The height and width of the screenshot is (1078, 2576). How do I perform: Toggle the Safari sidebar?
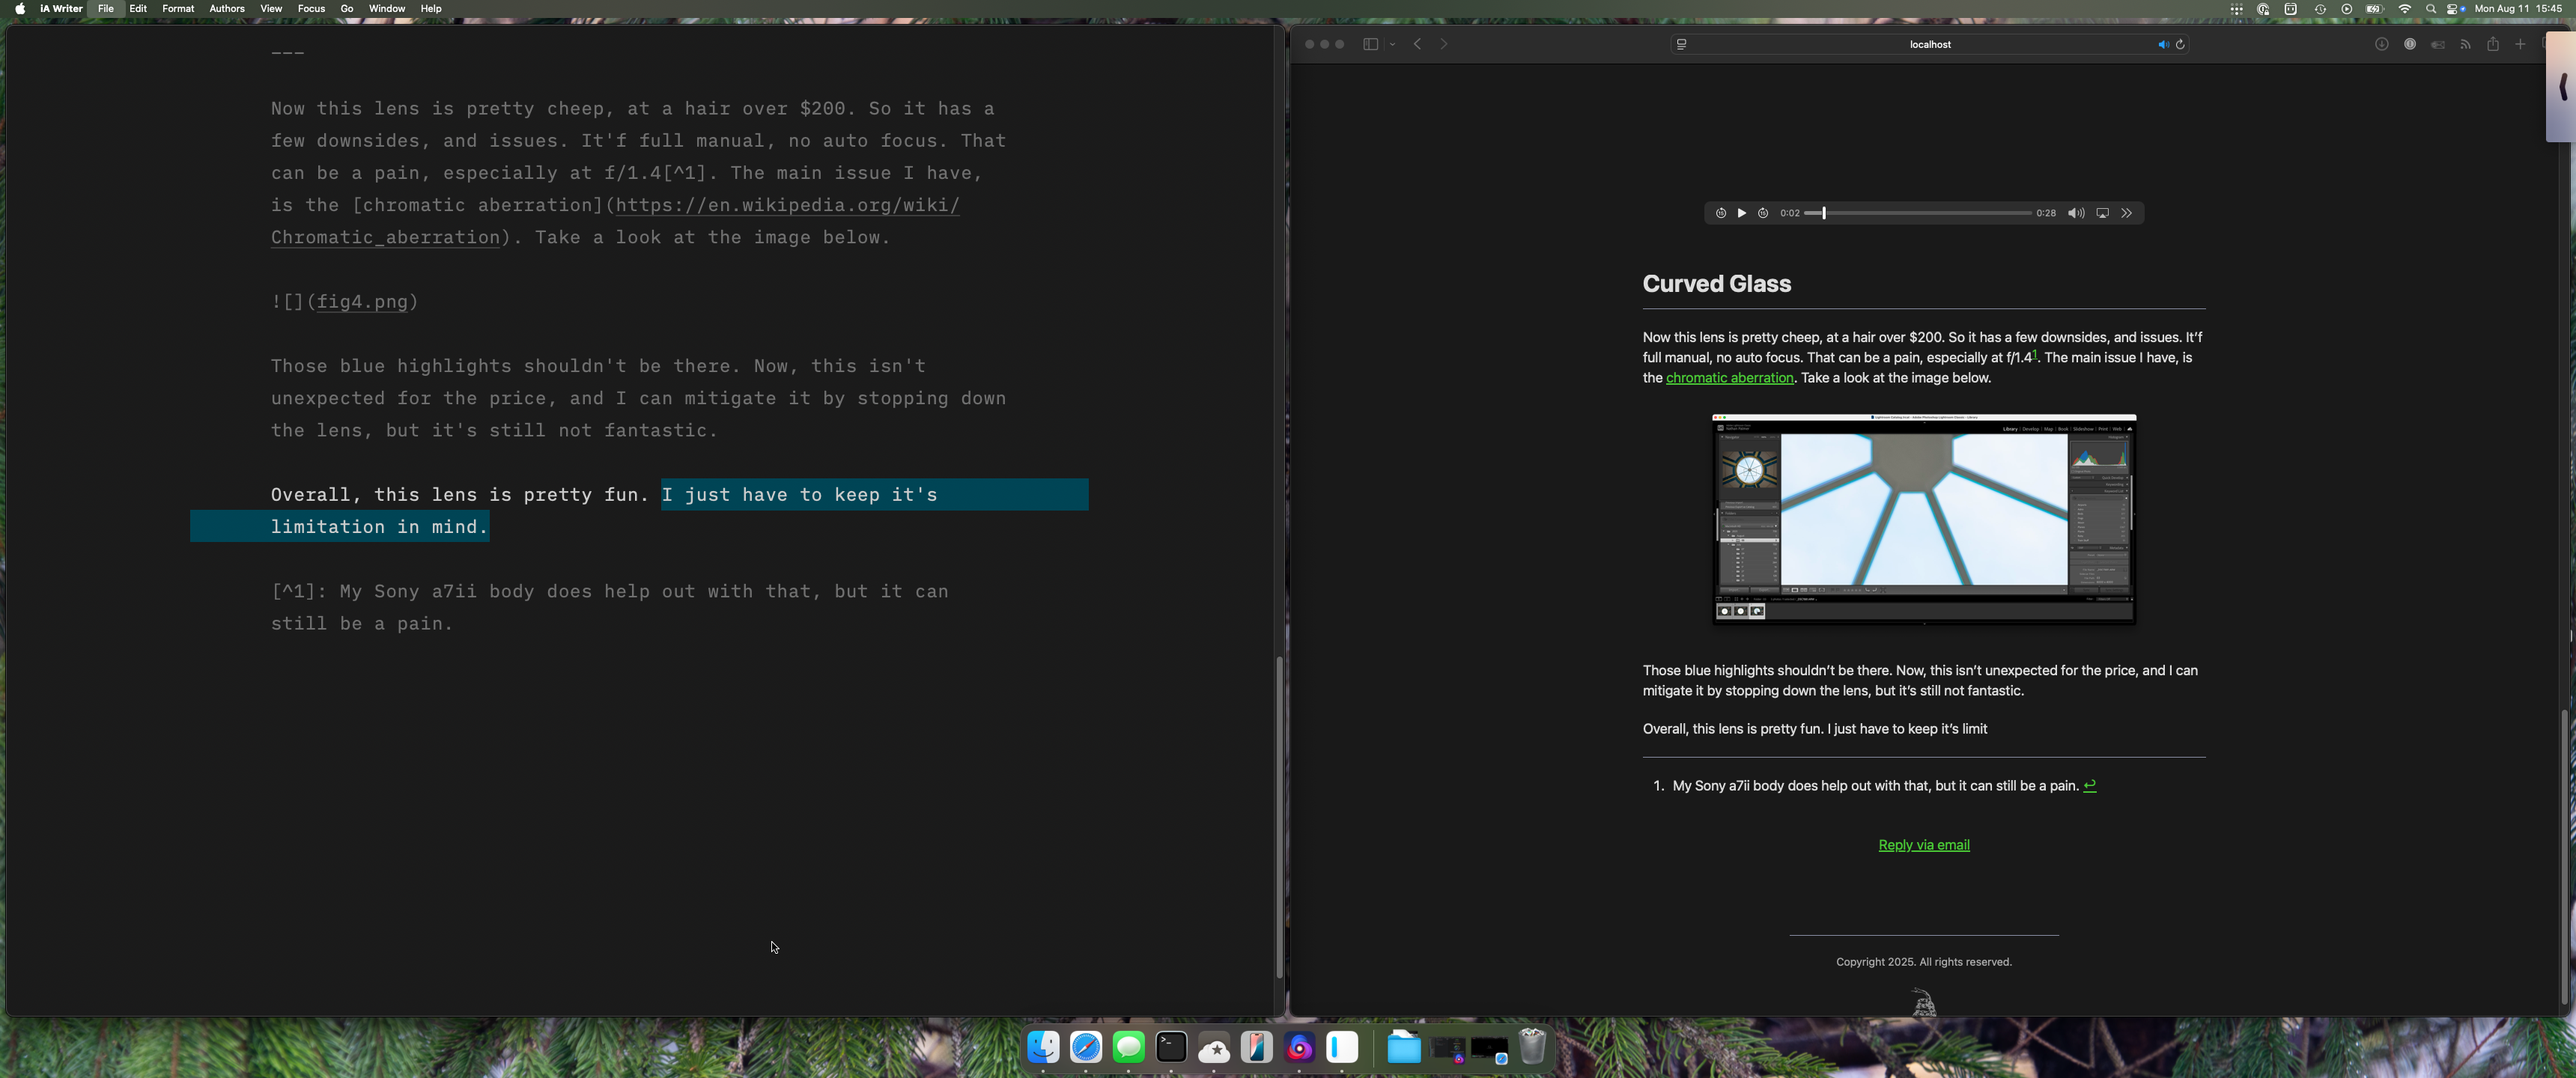tap(1370, 44)
